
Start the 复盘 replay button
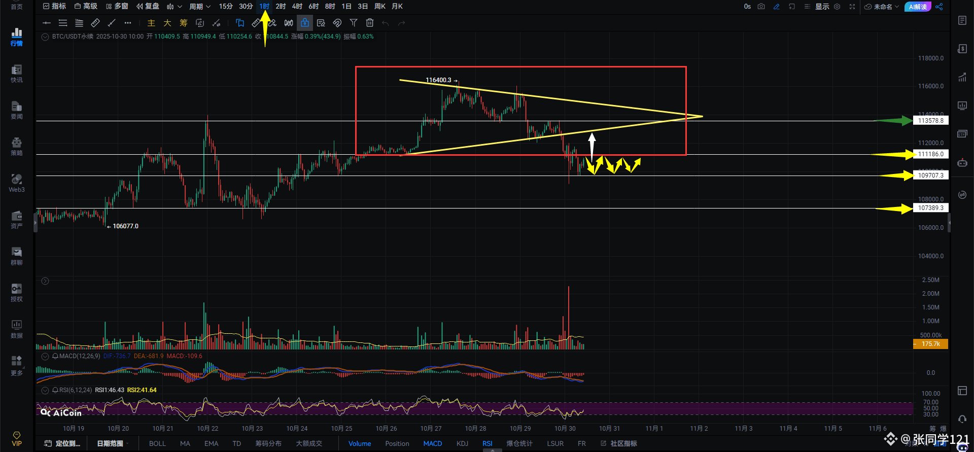[148, 7]
